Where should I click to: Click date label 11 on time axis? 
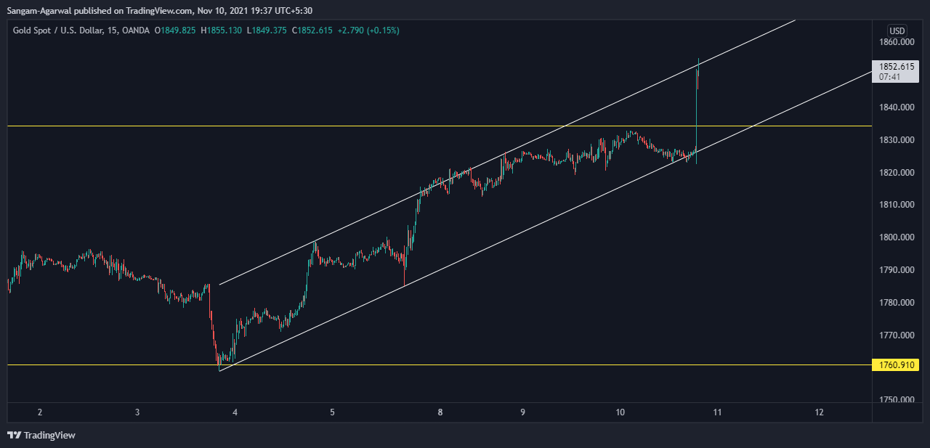(716, 412)
